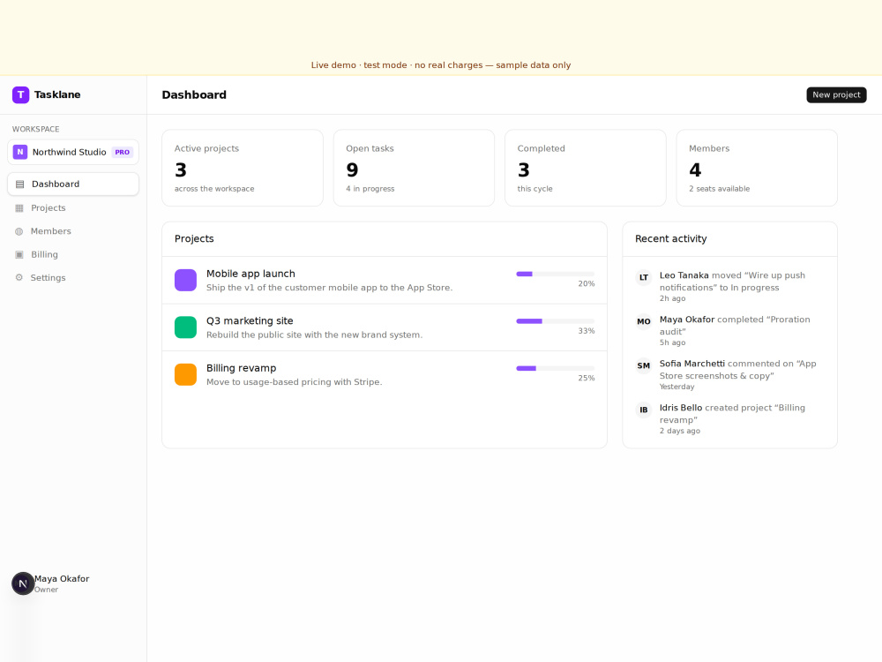Open the Northwind Studio workspace switcher
This screenshot has width=882, height=662.
pyautogui.click(x=73, y=152)
